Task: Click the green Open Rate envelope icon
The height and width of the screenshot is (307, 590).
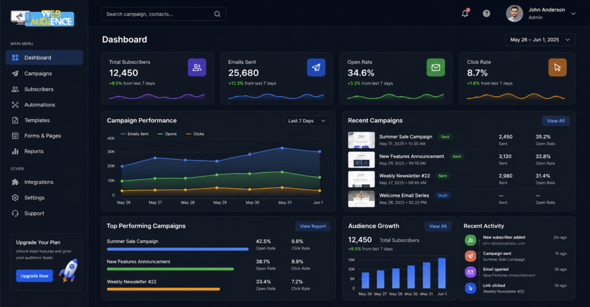Action: [436, 68]
